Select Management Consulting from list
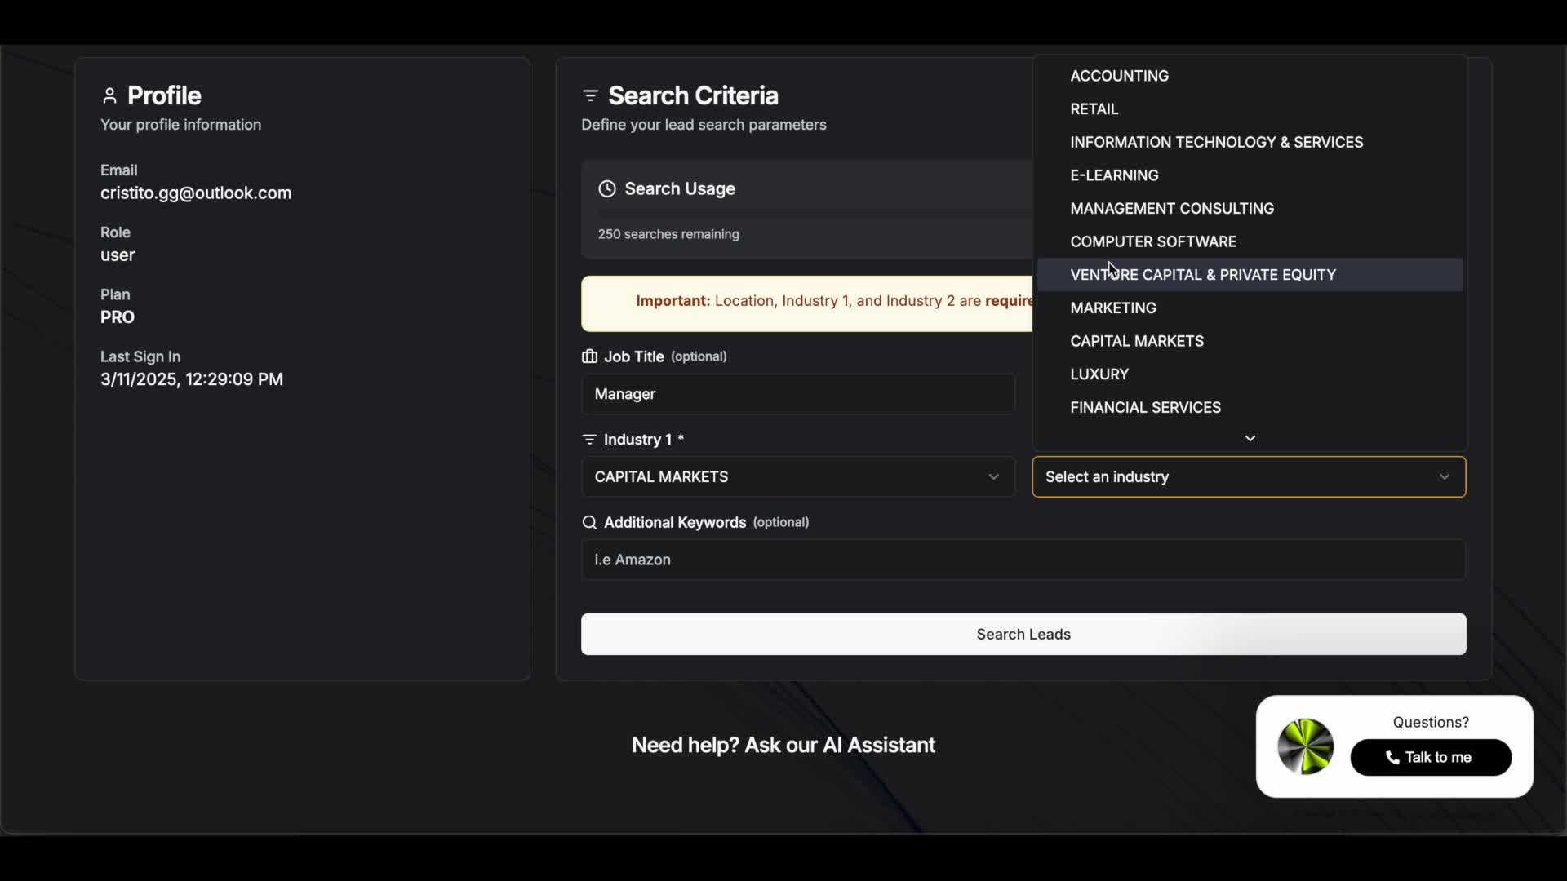This screenshot has width=1567, height=881. pyautogui.click(x=1171, y=209)
